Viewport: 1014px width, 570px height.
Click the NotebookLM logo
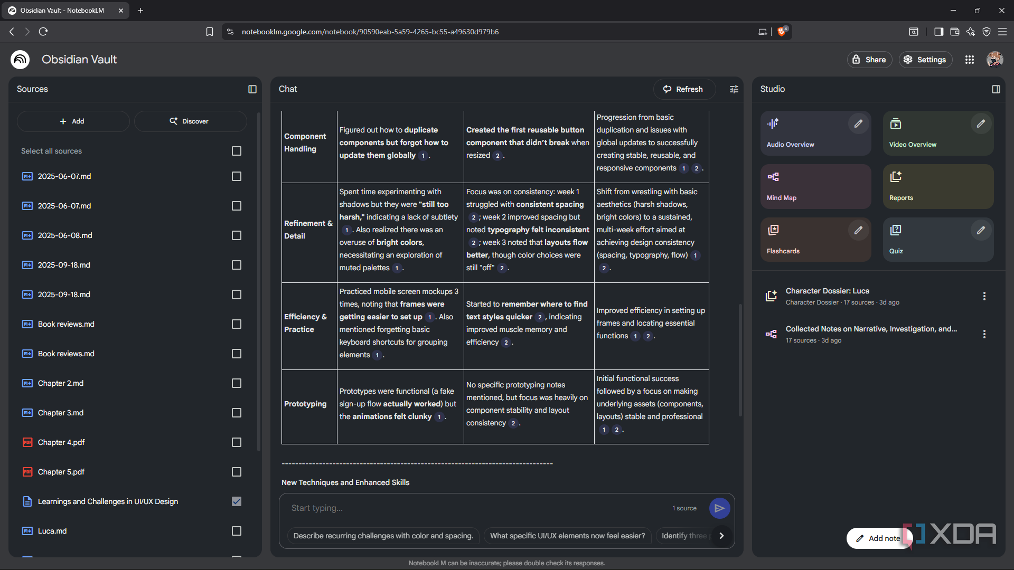[x=20, y=60]
